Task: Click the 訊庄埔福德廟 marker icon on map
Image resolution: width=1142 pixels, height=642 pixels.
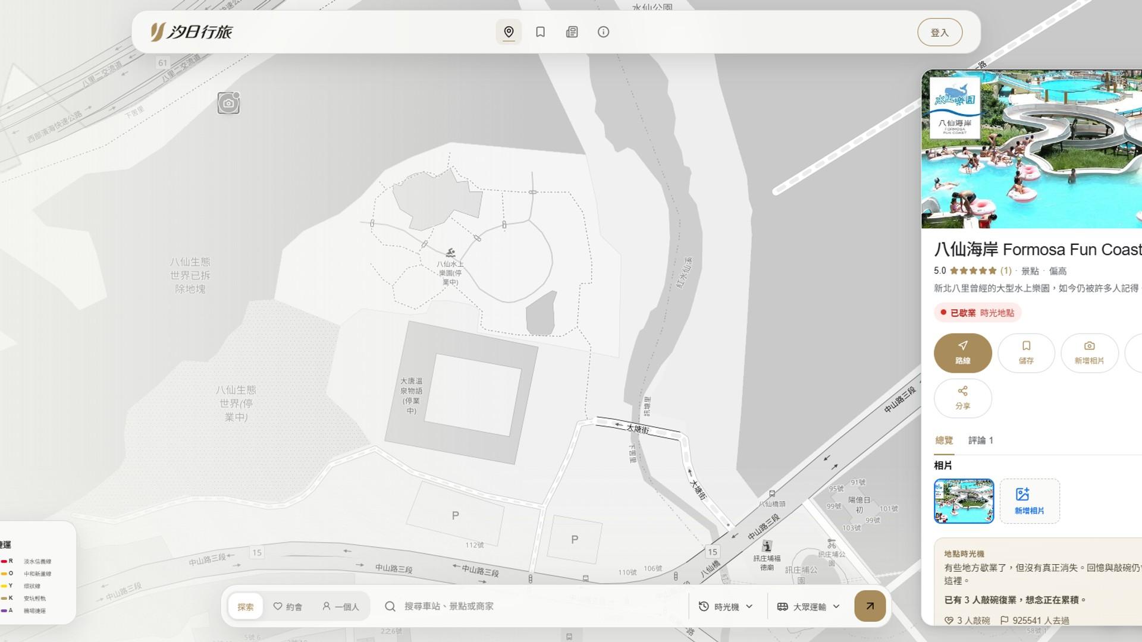Action: [767, 546]
